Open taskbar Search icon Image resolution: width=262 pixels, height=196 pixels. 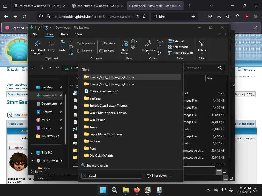pyautogui.click(x=114, y=190)
